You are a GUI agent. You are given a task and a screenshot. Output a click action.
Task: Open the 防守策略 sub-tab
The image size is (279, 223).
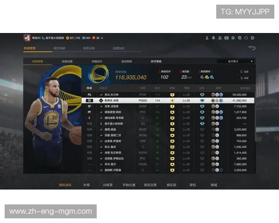pyautogui.click(x=156, y=61)
